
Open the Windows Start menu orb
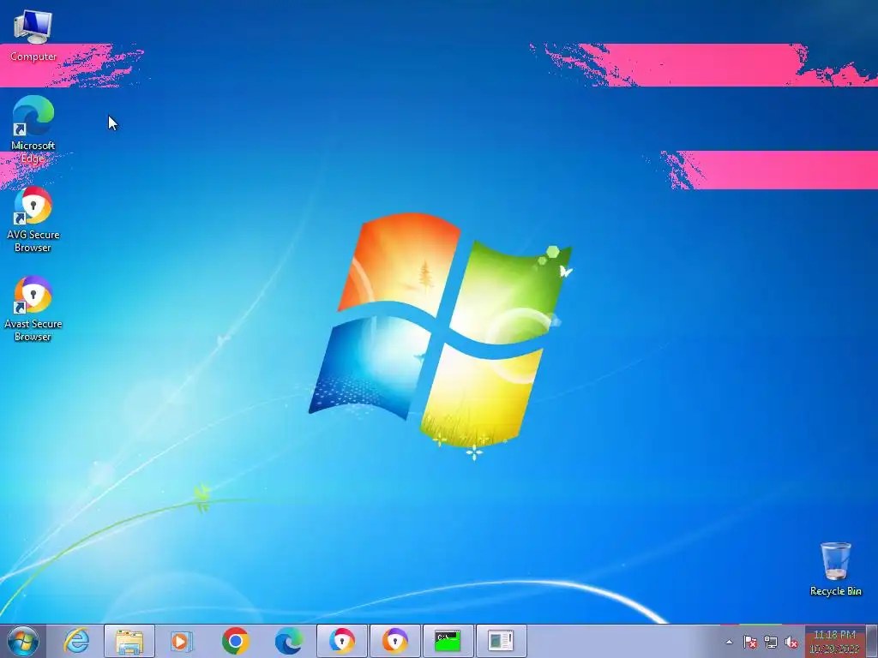[23, 641]
